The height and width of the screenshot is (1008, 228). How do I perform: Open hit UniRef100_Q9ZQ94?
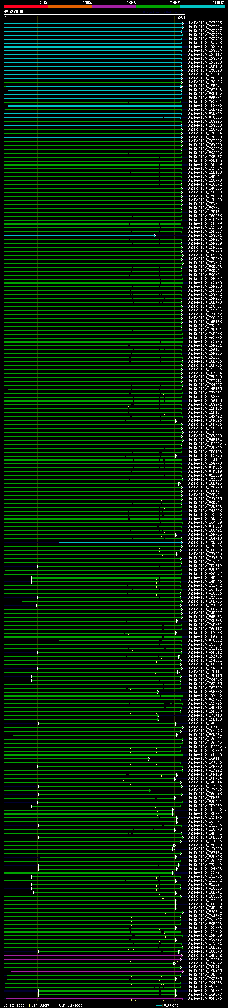point(204,28)
